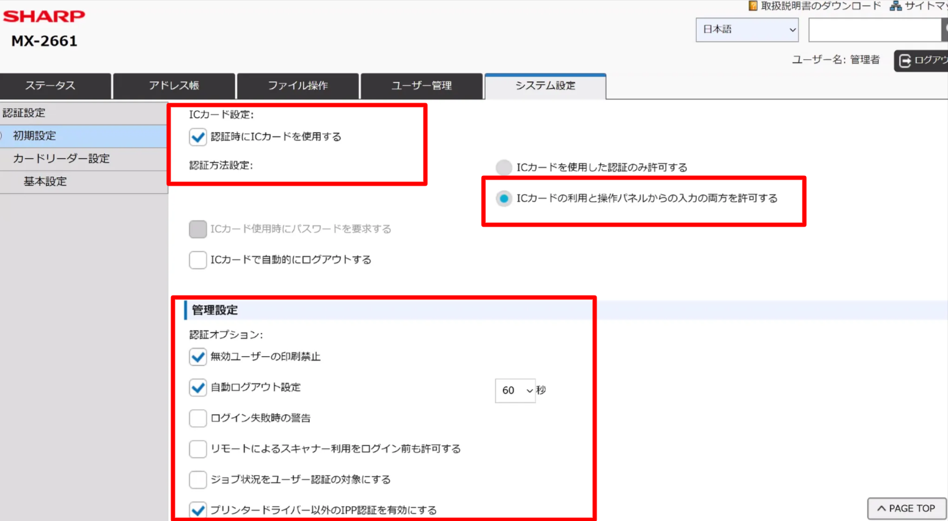Click the search input field at top
This screenshot has width=948, height=521.
click(x=875, y=29)
